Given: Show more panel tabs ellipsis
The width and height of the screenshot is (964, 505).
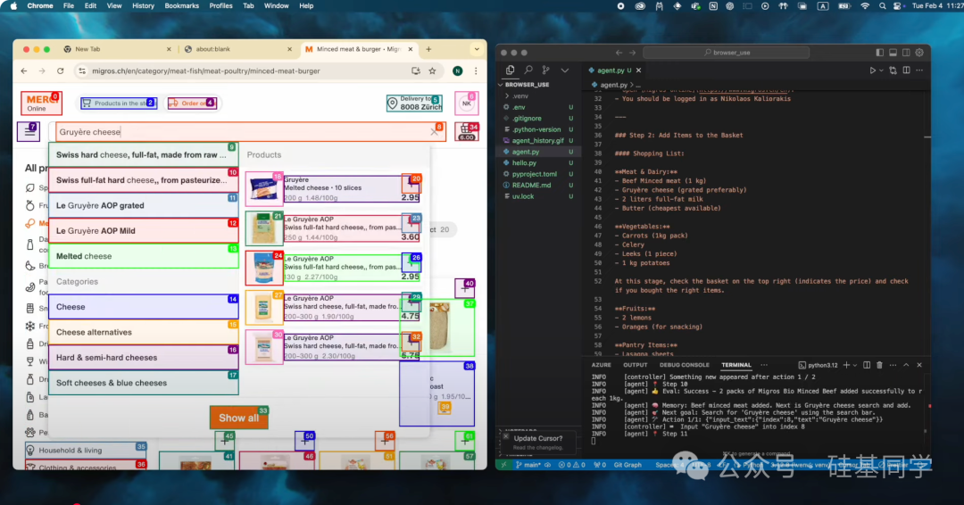Looking at the screenshot, I should (764, 365).
